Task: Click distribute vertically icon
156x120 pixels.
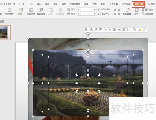Action: point(119,30)
